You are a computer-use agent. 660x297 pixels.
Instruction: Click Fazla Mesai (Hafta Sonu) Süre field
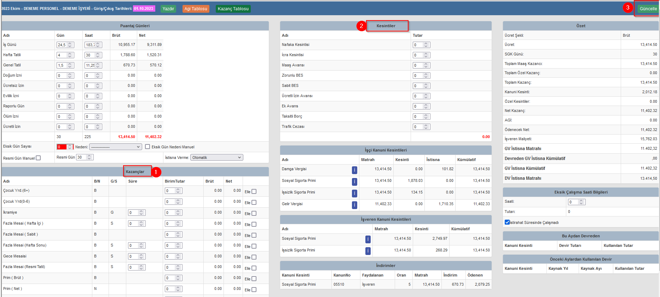tap(137, 245)
